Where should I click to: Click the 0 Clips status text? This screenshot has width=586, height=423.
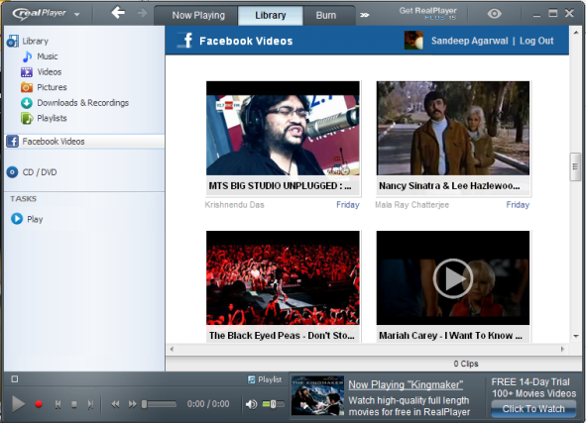[466, 364]
